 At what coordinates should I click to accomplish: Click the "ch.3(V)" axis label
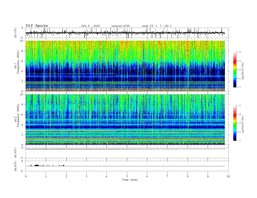point(16,153)
